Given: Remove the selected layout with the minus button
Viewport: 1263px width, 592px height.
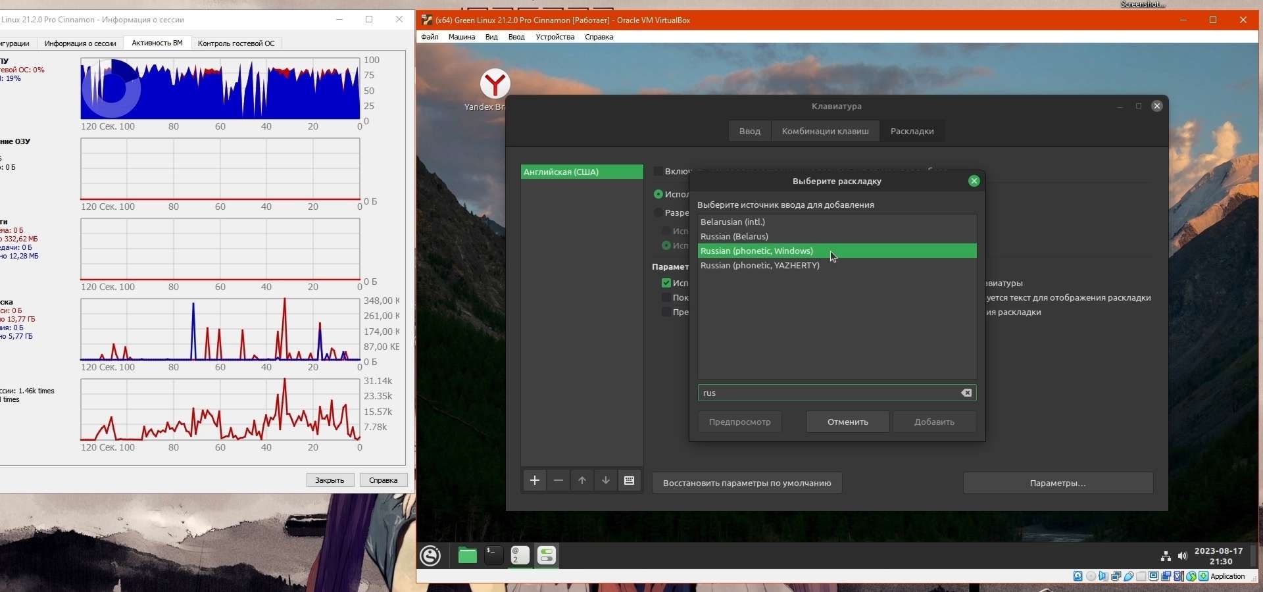Looking at the screenshot, I should [558, 481].
